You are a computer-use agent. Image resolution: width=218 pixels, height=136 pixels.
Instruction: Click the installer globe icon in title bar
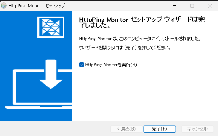click(4, 5)
